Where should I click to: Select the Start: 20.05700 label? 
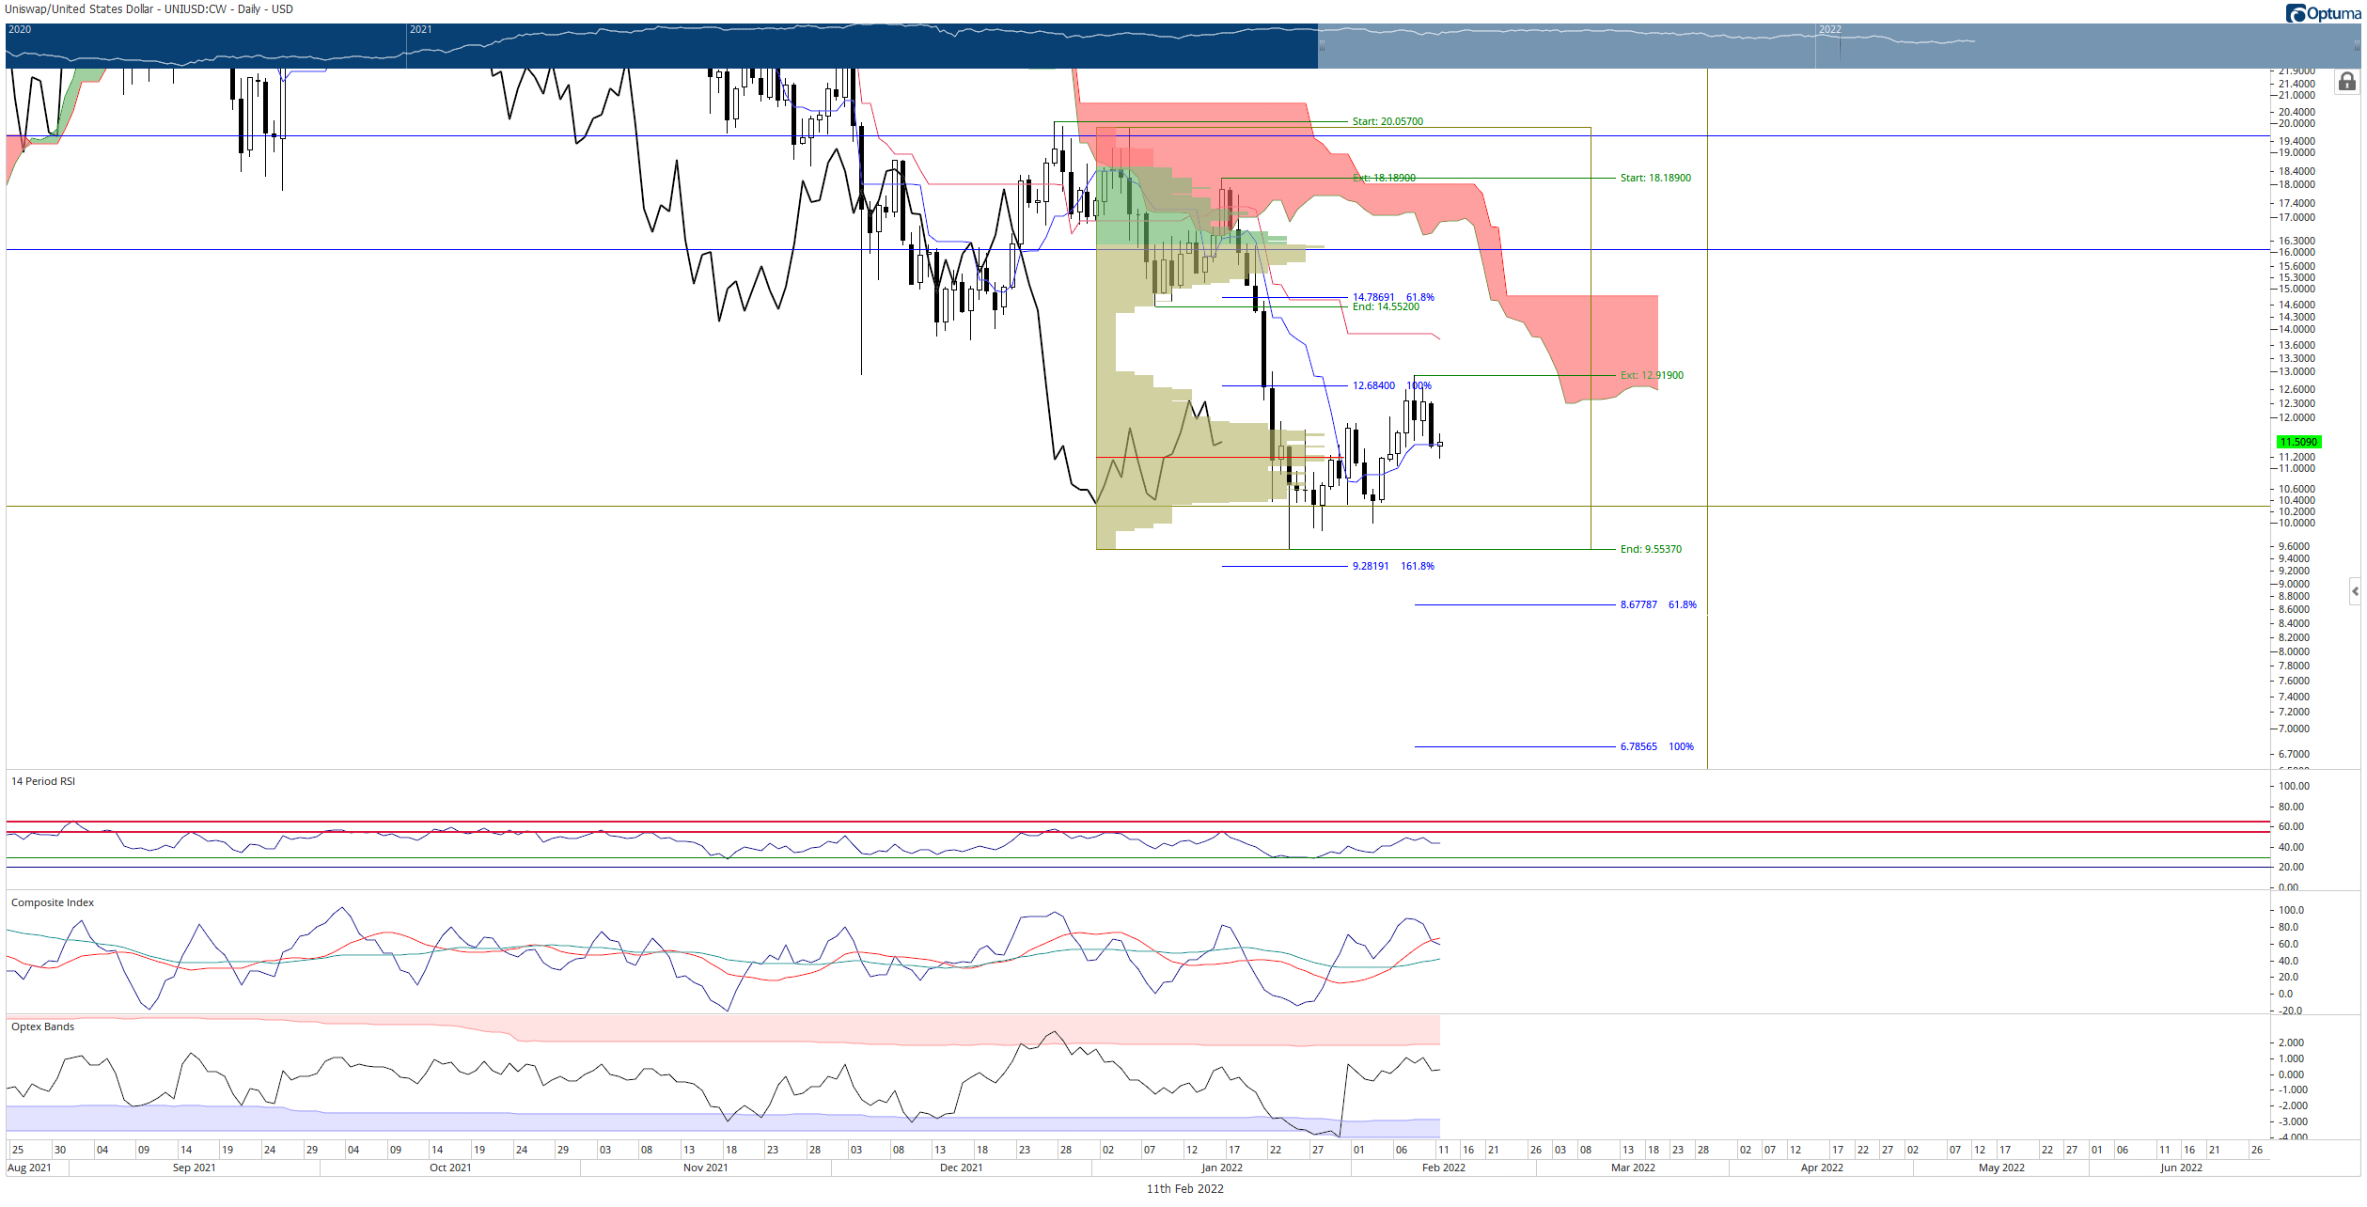(x=1387, y=121)
